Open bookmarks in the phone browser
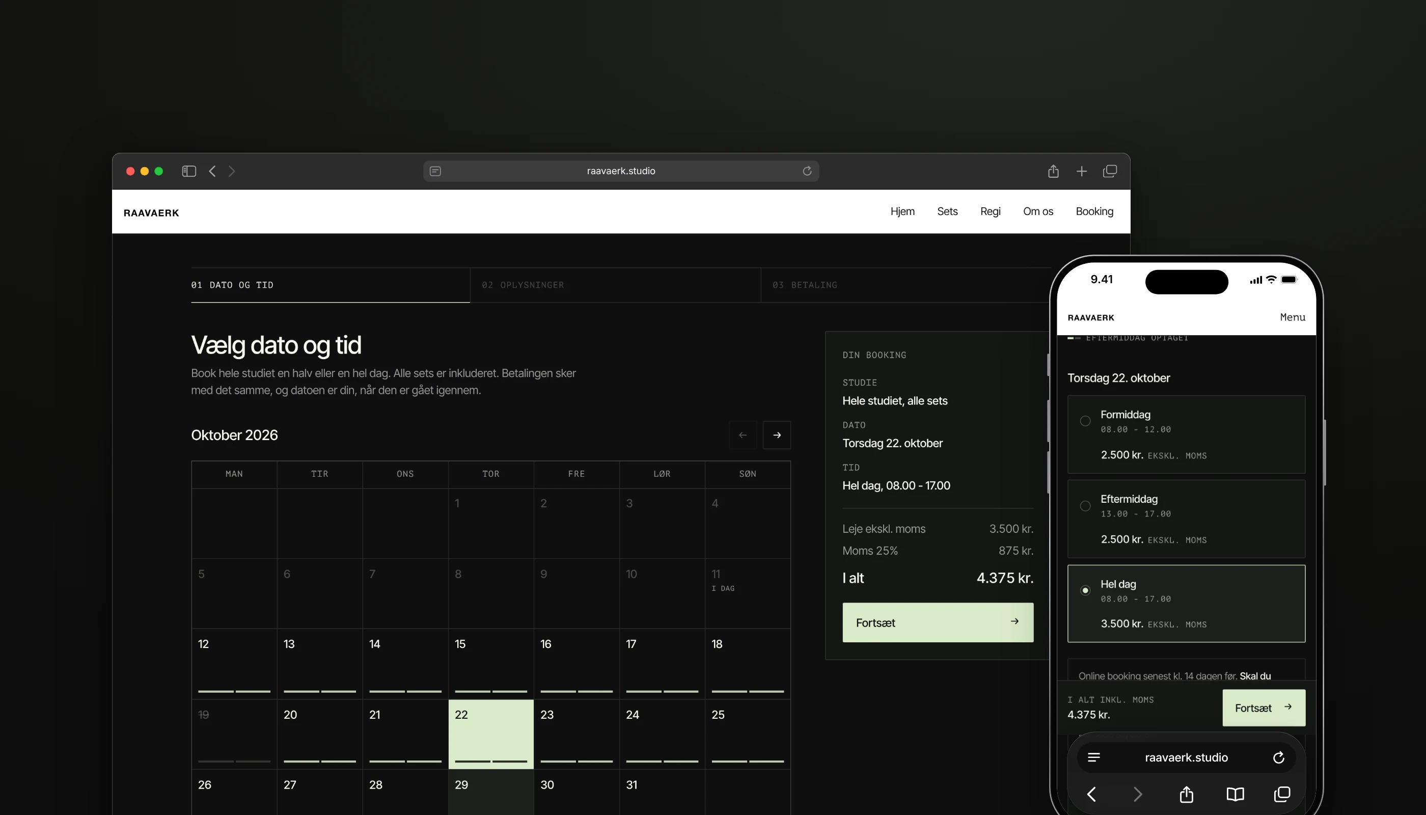 point(1235,794)
